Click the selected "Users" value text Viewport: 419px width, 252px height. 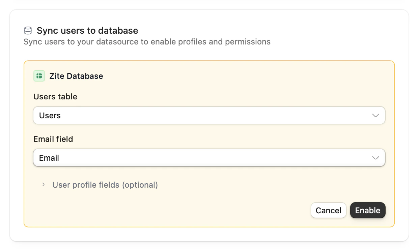click(x=50, y=116)
